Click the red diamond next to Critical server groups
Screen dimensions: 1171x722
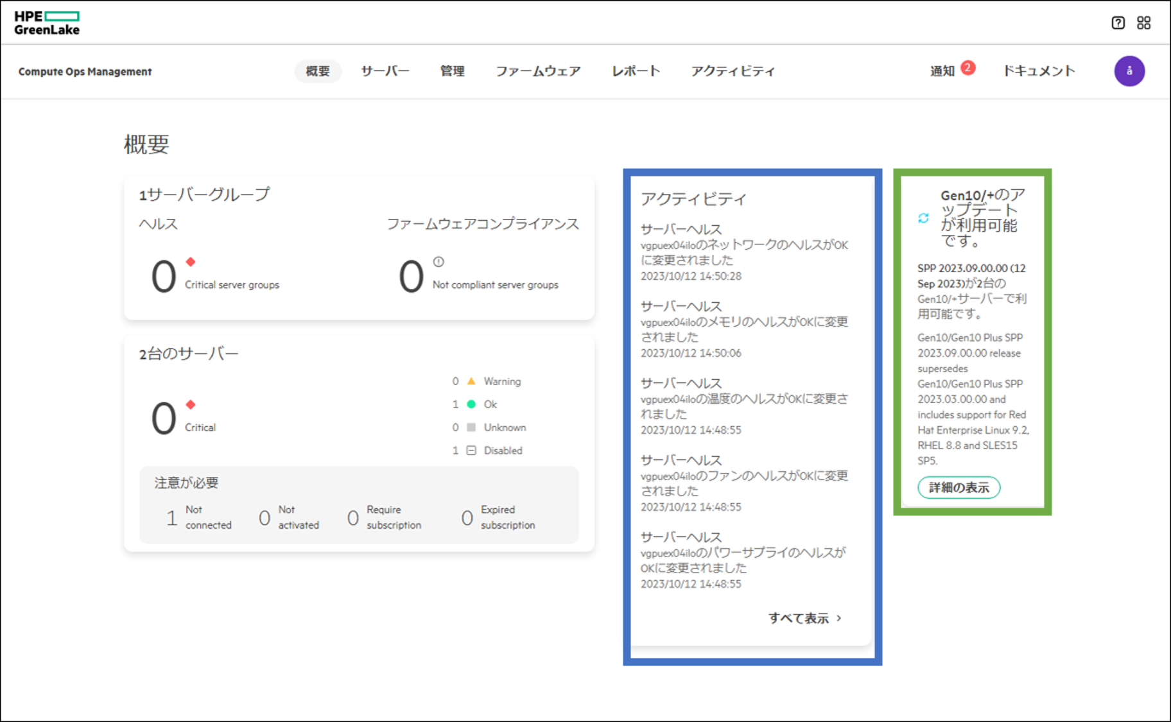[190, 262]
